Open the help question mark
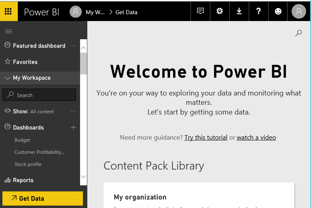The image size is (311, 208). (x=258, y=11)
